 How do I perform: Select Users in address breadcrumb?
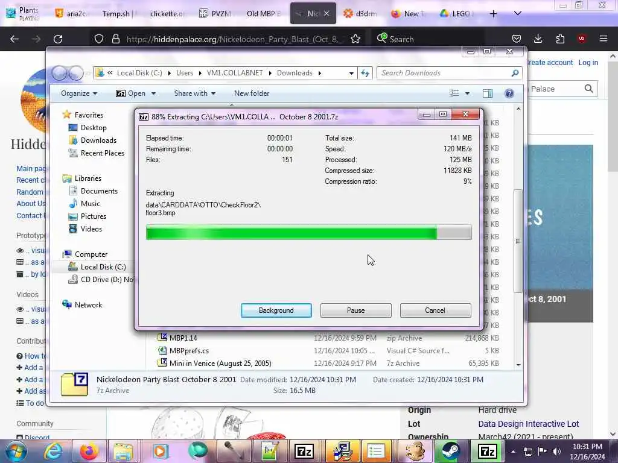[185, 73]
